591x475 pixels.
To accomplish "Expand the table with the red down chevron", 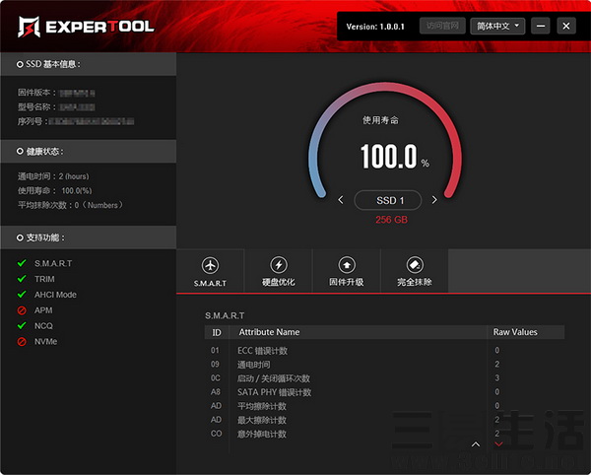I will point(498,444).
